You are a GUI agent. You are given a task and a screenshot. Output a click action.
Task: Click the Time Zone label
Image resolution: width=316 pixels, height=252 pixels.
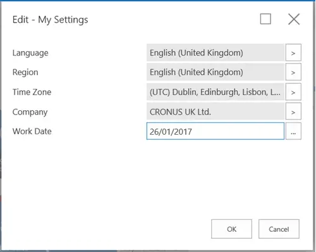(x=32, y=92)
